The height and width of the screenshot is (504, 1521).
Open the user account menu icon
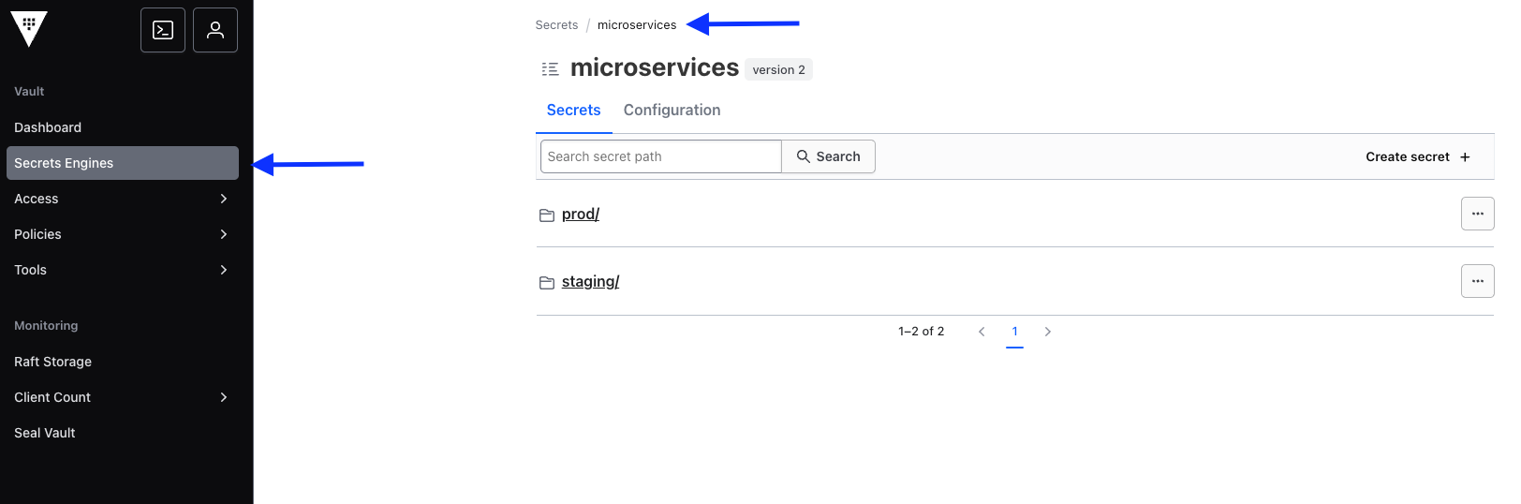pos(215,30)
